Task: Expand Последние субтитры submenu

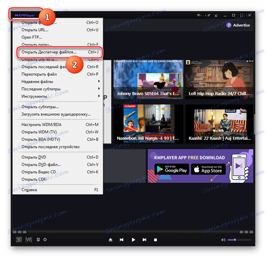Action: click(58, 89)
